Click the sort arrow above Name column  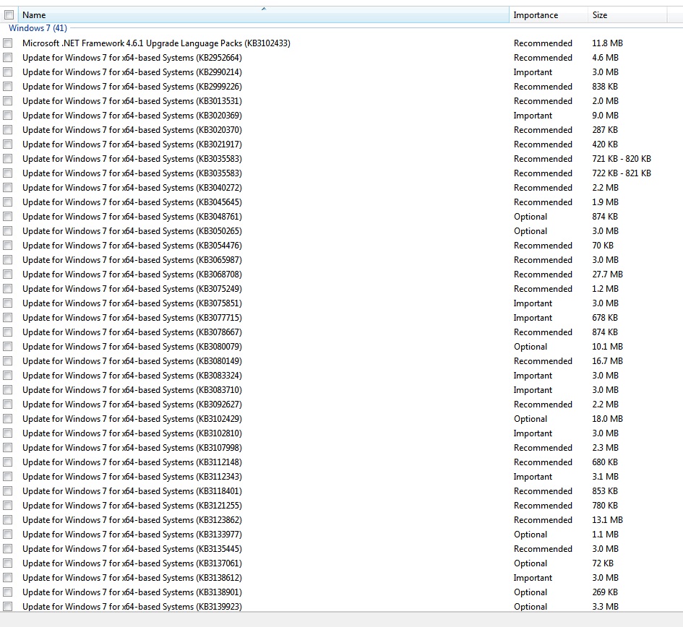(x=264, y=9)
